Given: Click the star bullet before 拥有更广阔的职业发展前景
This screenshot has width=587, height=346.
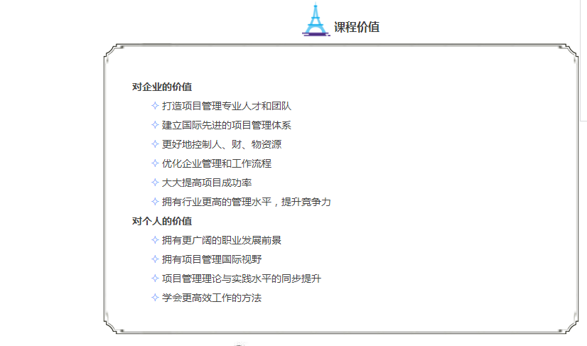Looking at the screenshot, I should 155,240.
